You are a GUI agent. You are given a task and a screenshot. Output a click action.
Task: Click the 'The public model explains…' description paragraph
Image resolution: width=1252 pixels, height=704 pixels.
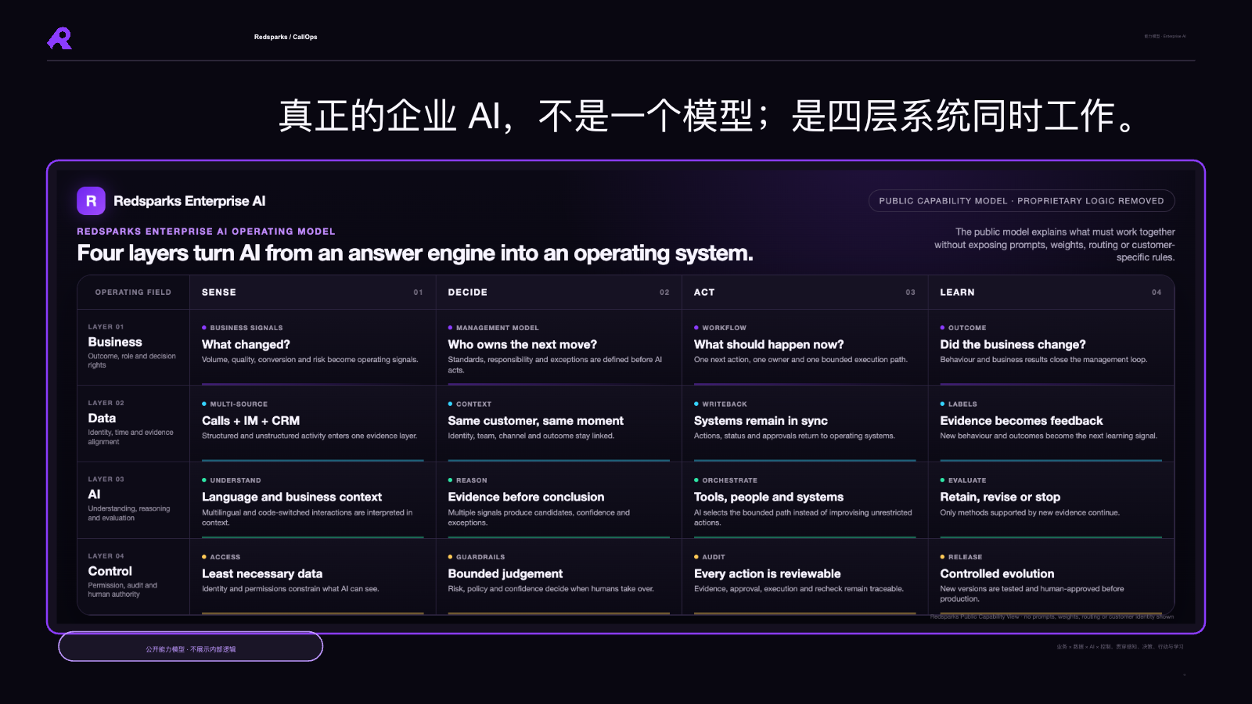pos(1054,244)
